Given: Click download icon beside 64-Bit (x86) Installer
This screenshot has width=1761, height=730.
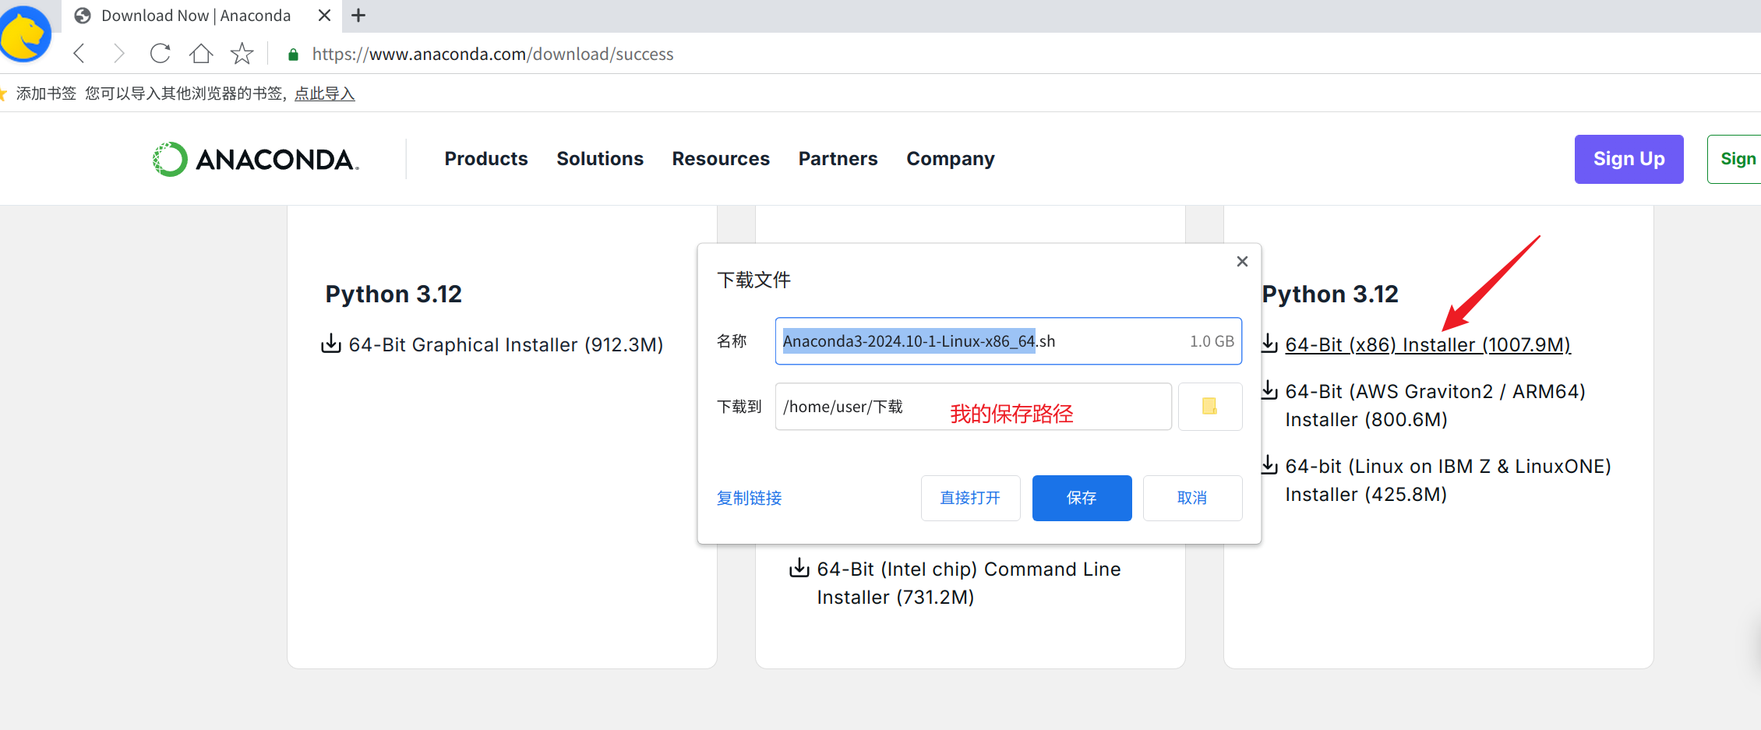Looking at the screenshot, I should 1269,344.
